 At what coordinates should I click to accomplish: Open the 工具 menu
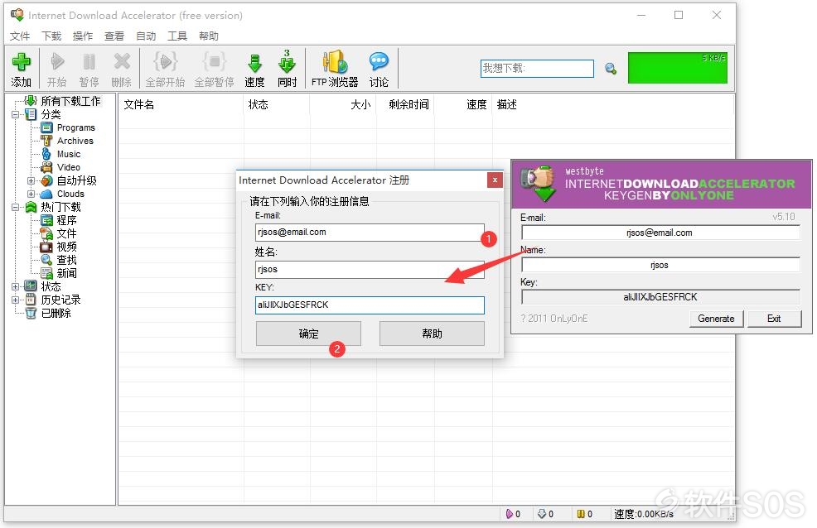coord(177,36)
